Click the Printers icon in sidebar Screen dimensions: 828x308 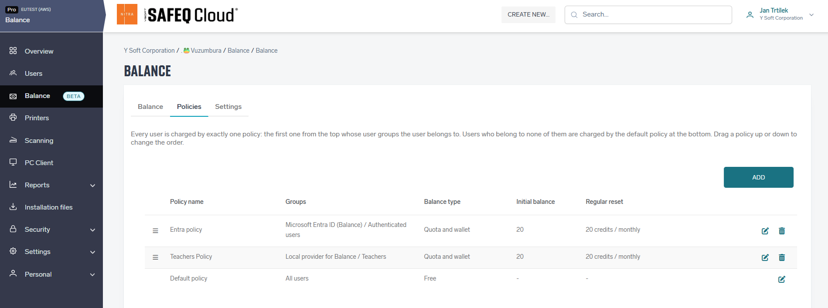pyautogui.click(x=13, y=118)
